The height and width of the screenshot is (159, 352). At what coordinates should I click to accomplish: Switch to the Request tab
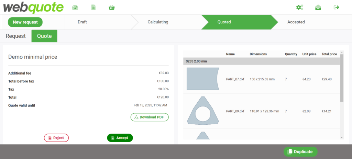(x=16, y=36)
